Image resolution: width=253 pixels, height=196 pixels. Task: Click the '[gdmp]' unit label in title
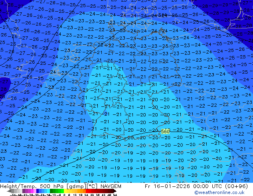76,186
